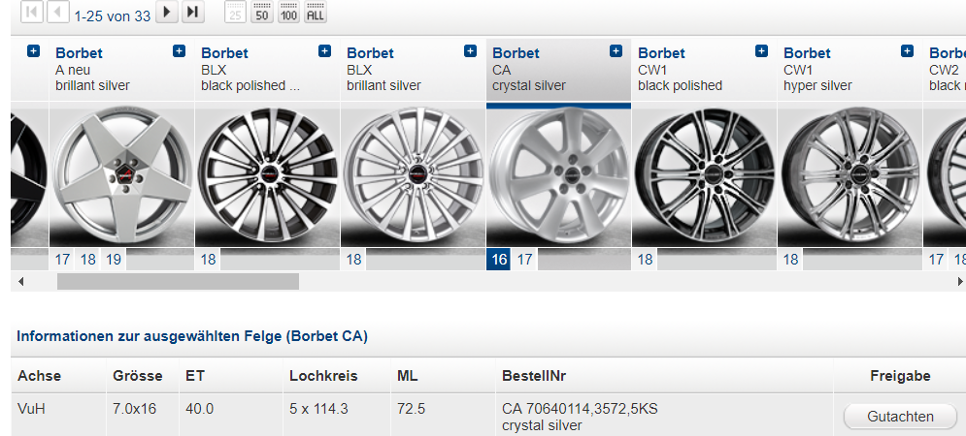Click '7.0x16' size cell

[x=134, y=409]
